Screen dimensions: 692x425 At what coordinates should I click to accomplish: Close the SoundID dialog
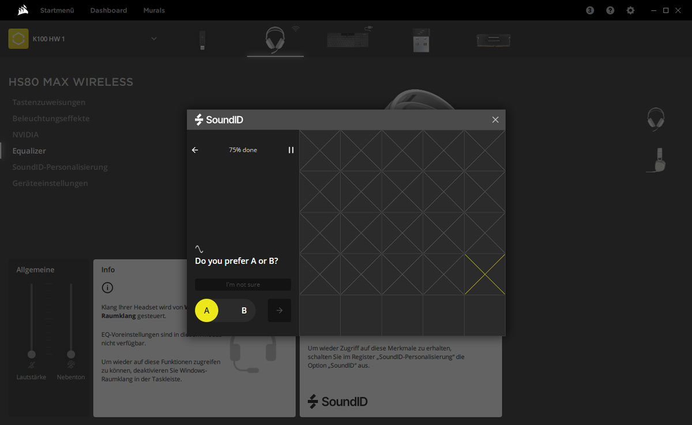tap(495, 120)
